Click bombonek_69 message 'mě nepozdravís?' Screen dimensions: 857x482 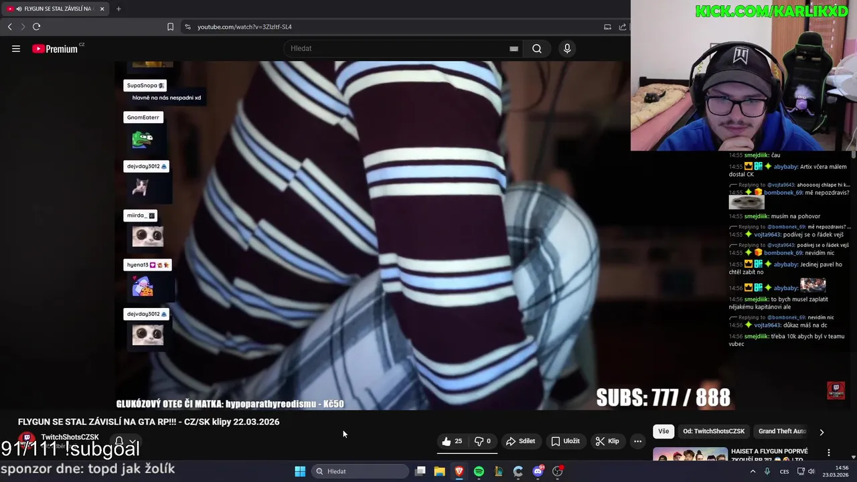826,193
